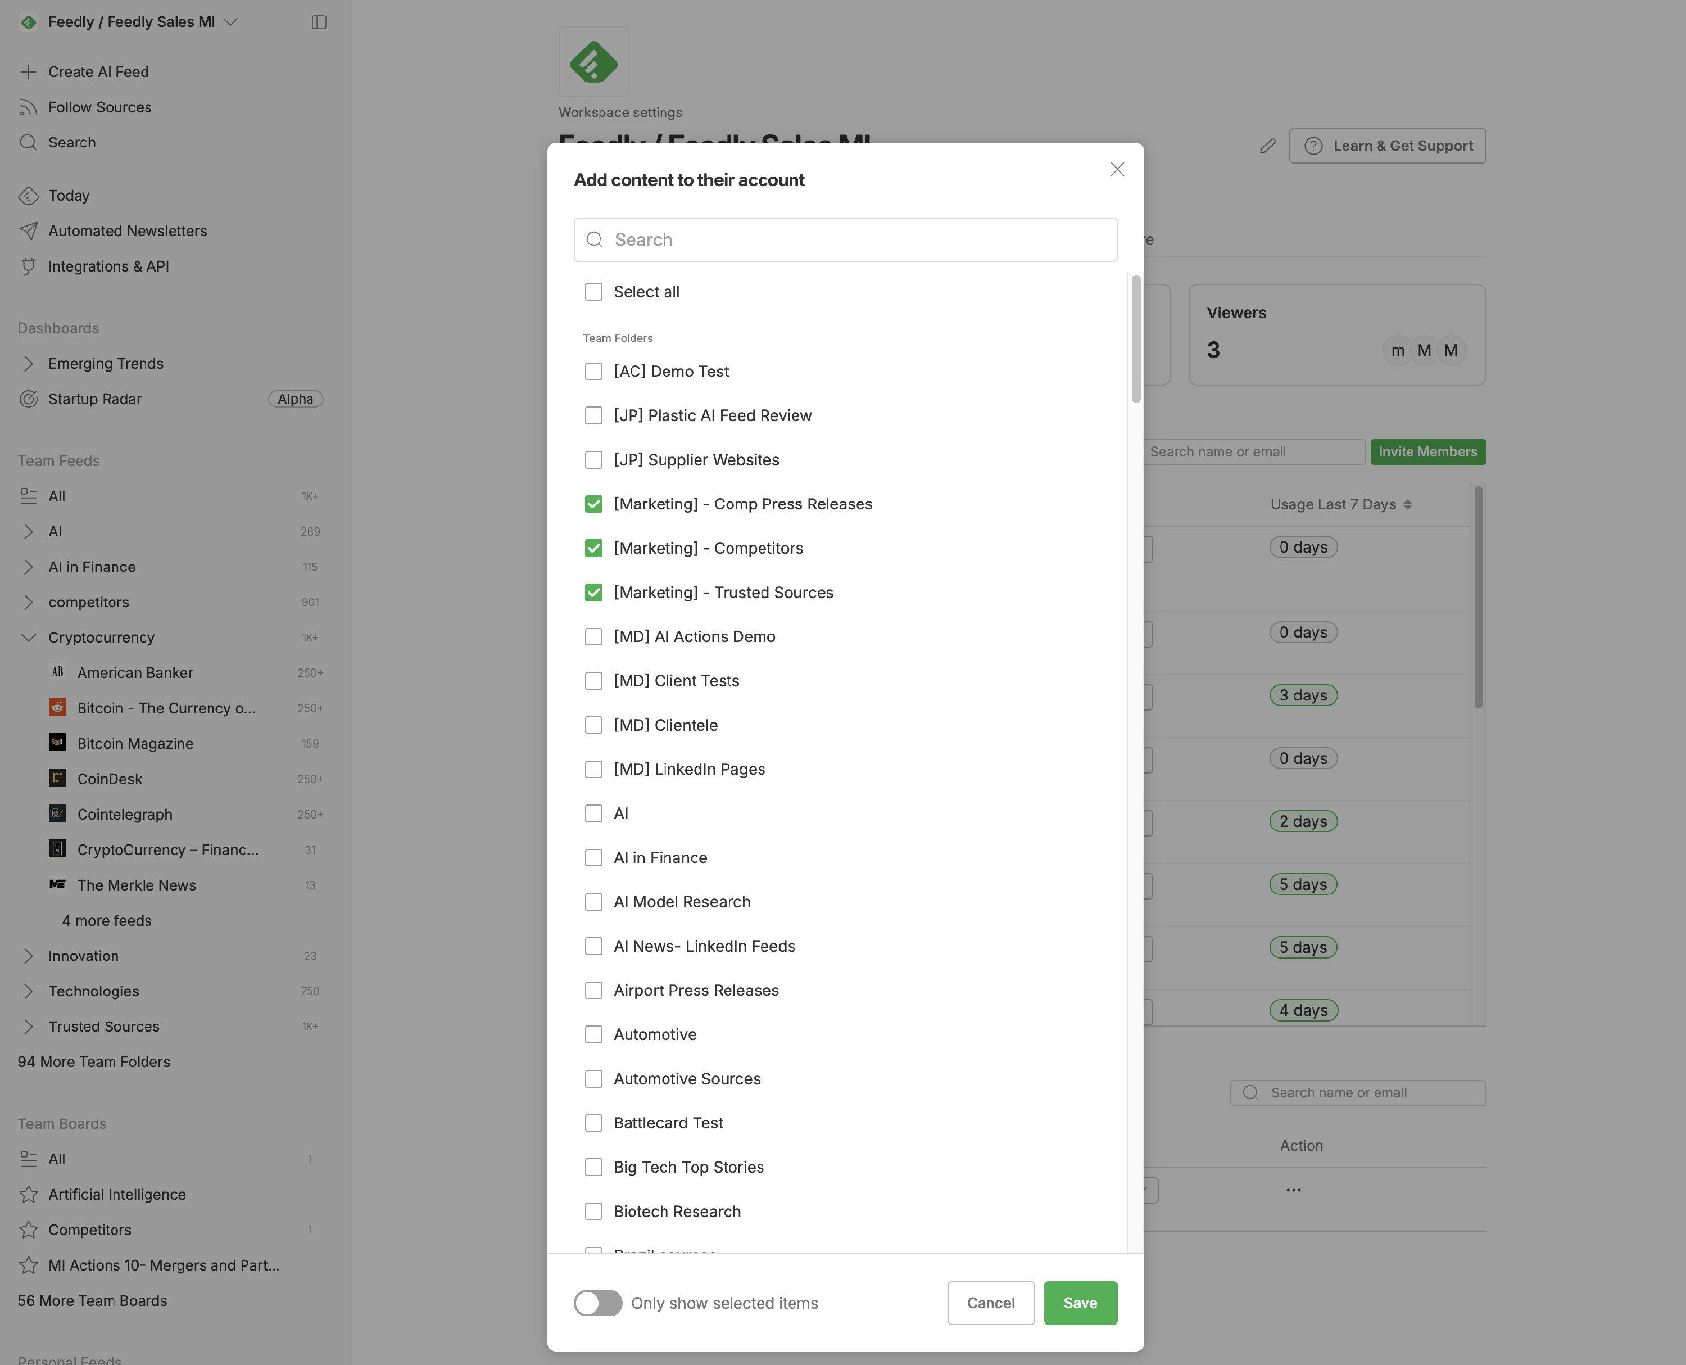The height and width of the screenshot is (1365, 1686).
Task: Click the sort arrows on Usage Last 7 Days
Action: [1407, 505]
